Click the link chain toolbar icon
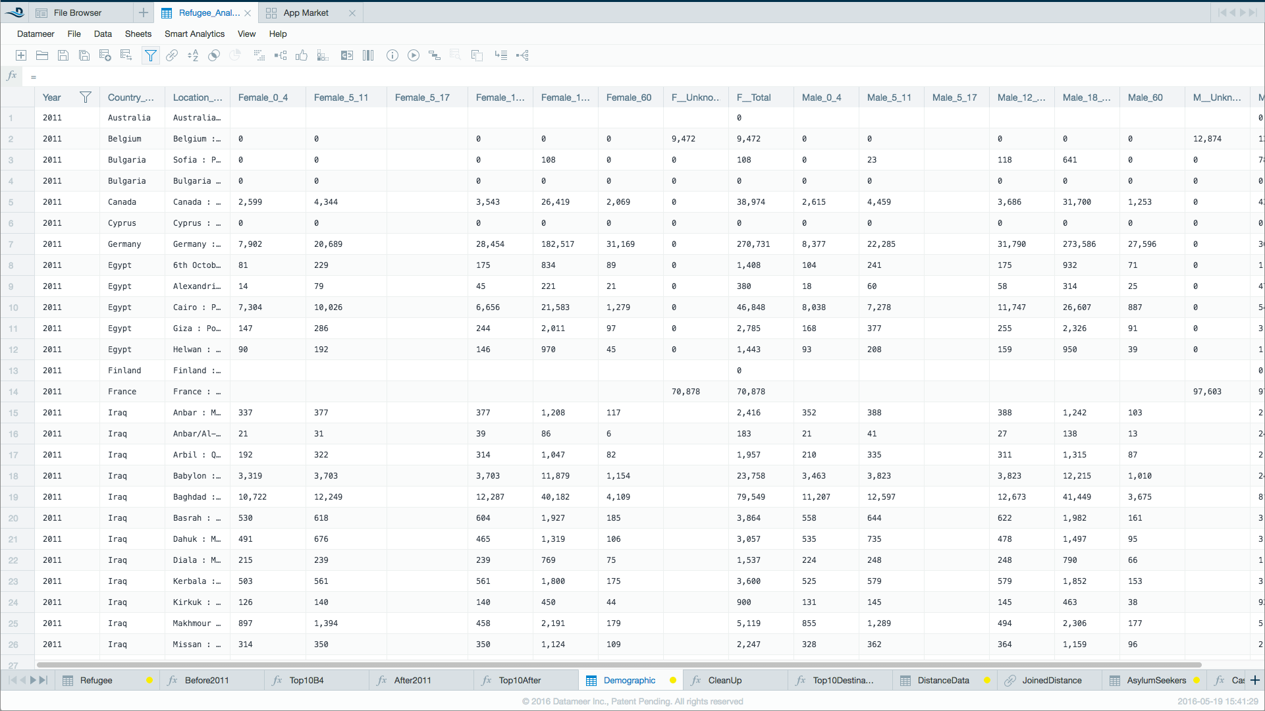Image resolution: width=1265 pixels, height=711 pixels. 172,55
